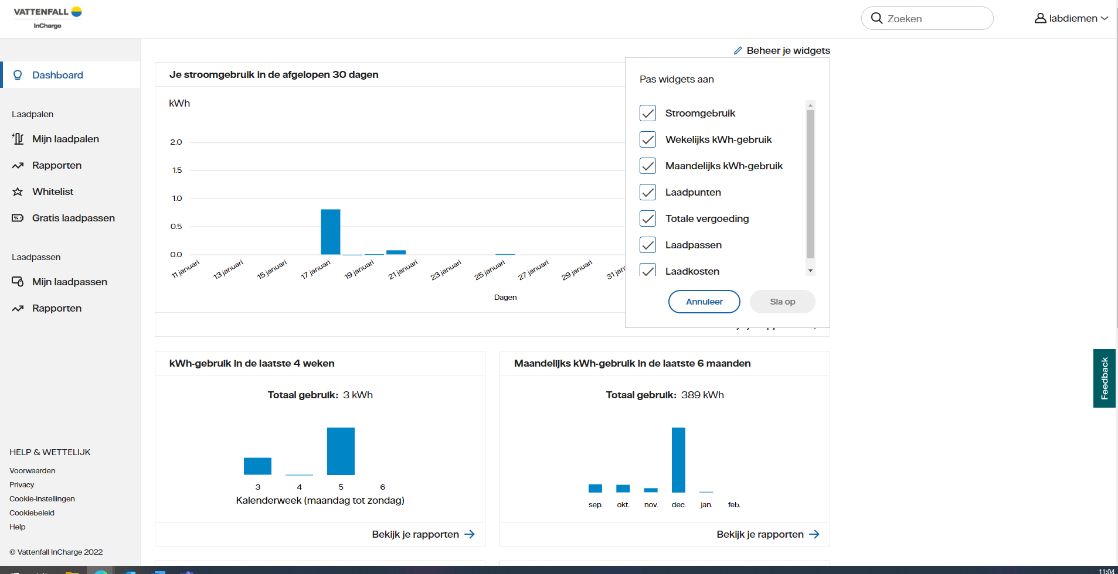Click the Annuleer button
Screen dimensions: 1118x574
(704, 301)
